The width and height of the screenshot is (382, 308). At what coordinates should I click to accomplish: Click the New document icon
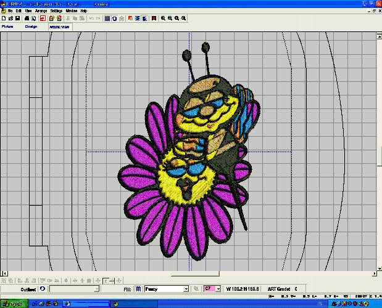[4, 18]
